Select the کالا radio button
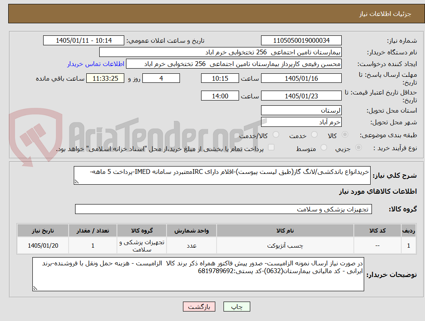425x321 pixels. point(345,135)
